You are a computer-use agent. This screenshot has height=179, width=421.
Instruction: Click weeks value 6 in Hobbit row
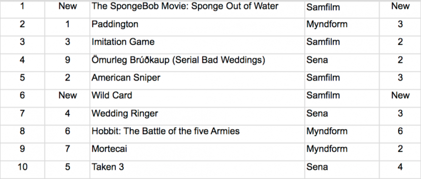(x=400, y=134)
